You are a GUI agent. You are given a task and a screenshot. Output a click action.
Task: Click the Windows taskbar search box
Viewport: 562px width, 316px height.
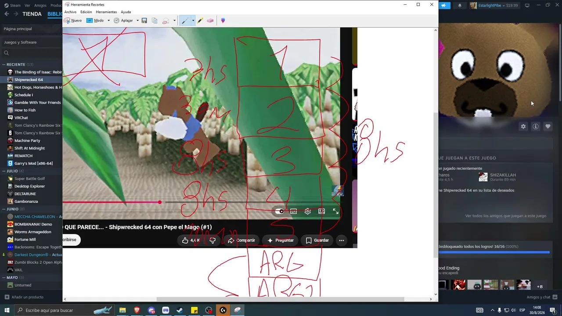65,310
